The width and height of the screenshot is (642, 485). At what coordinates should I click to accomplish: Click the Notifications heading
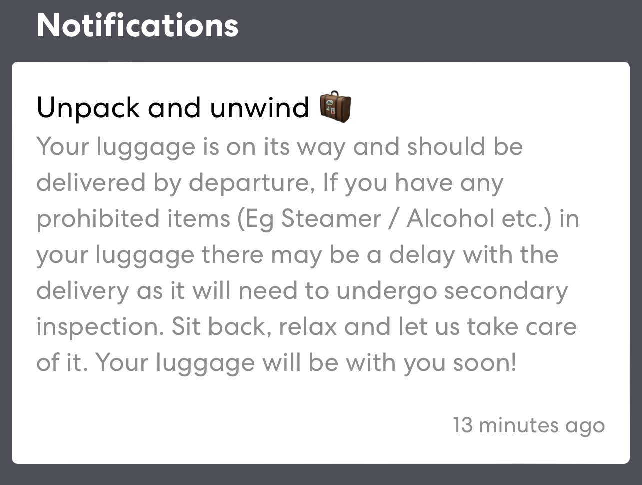click(138, 25)
